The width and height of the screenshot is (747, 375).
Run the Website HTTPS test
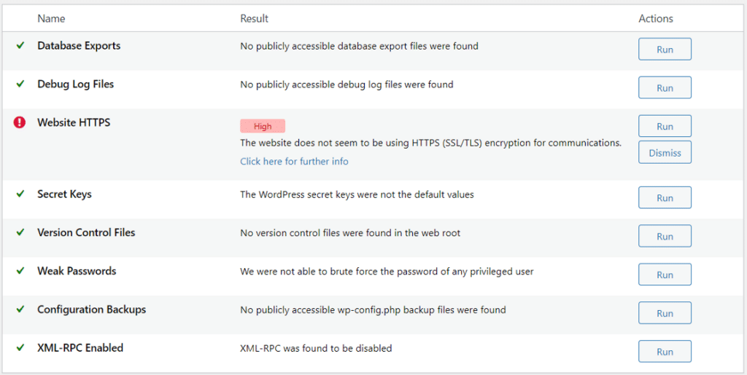(665, 127)
